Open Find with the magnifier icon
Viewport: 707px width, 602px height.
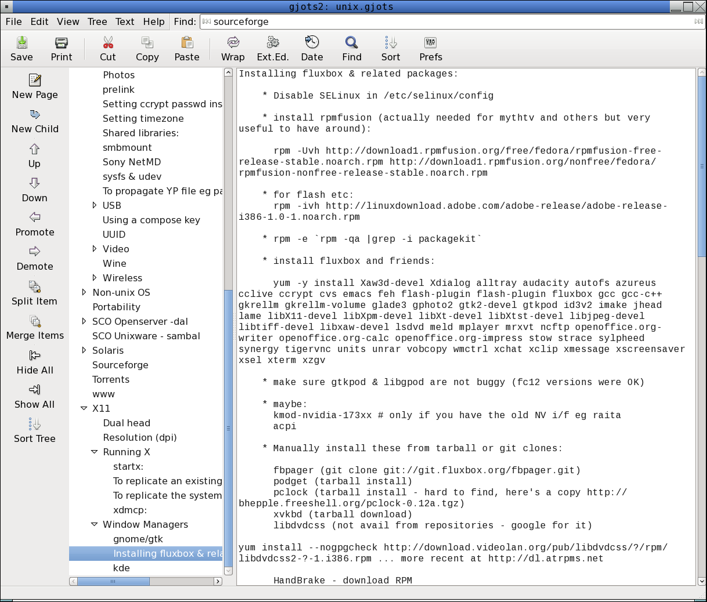click(352, 42)
